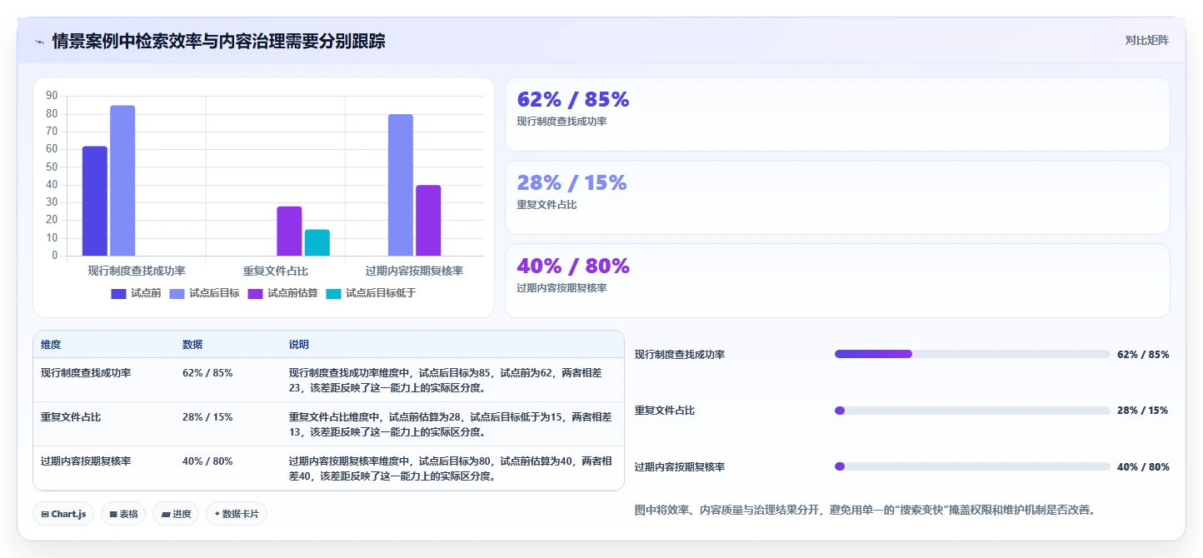Click the 50 y-axis tick label
The width and height of the screenshot is (1203, 558).
tap(52, 167)
